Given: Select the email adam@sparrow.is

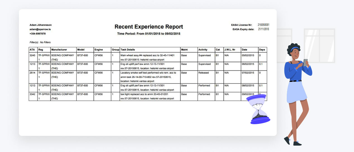Looking at the screenshot, I should 40,29.
